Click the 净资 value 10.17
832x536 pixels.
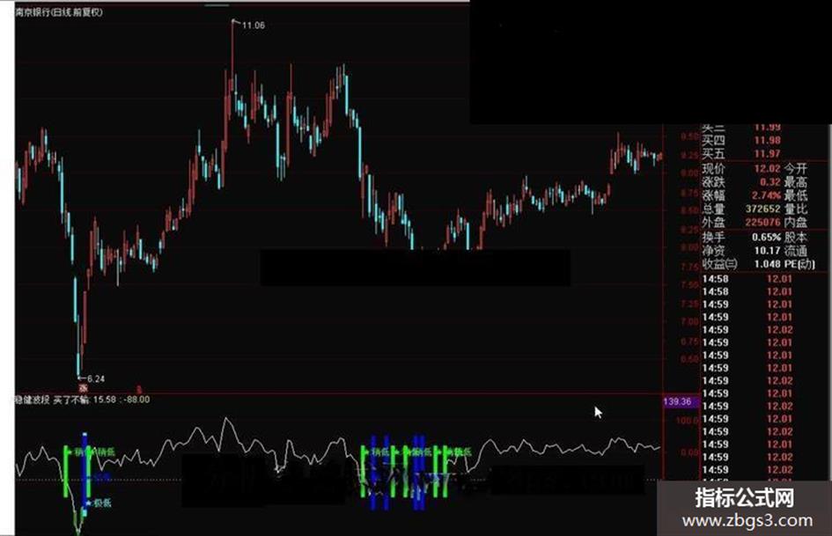[767, 250]
